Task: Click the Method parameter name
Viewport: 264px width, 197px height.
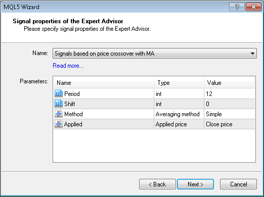Action: [x=73, y=114]
